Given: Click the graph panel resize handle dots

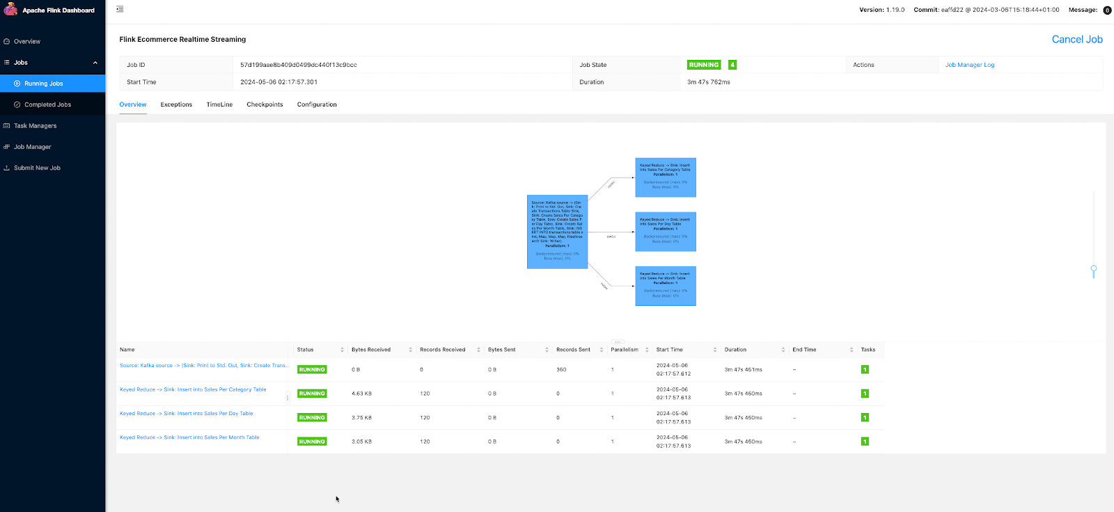Looking at the screenshot, I should point(618,342).
